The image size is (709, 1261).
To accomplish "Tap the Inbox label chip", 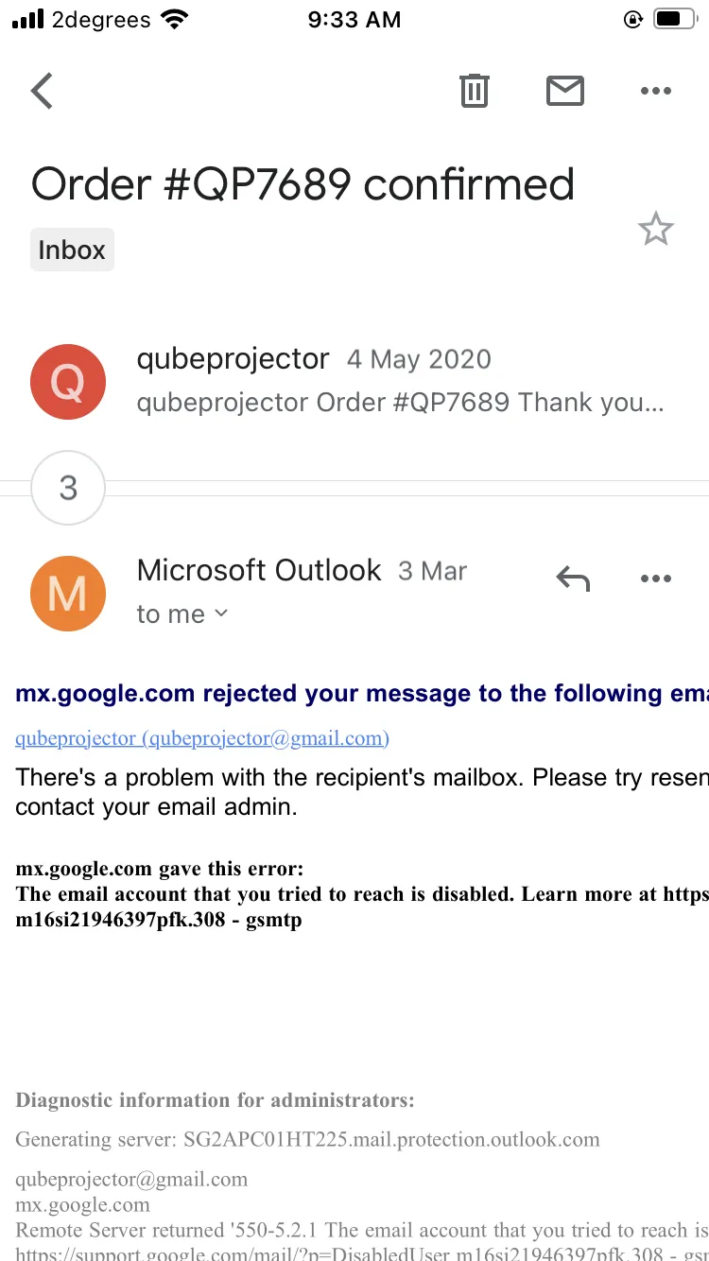I will click(72, 250).
